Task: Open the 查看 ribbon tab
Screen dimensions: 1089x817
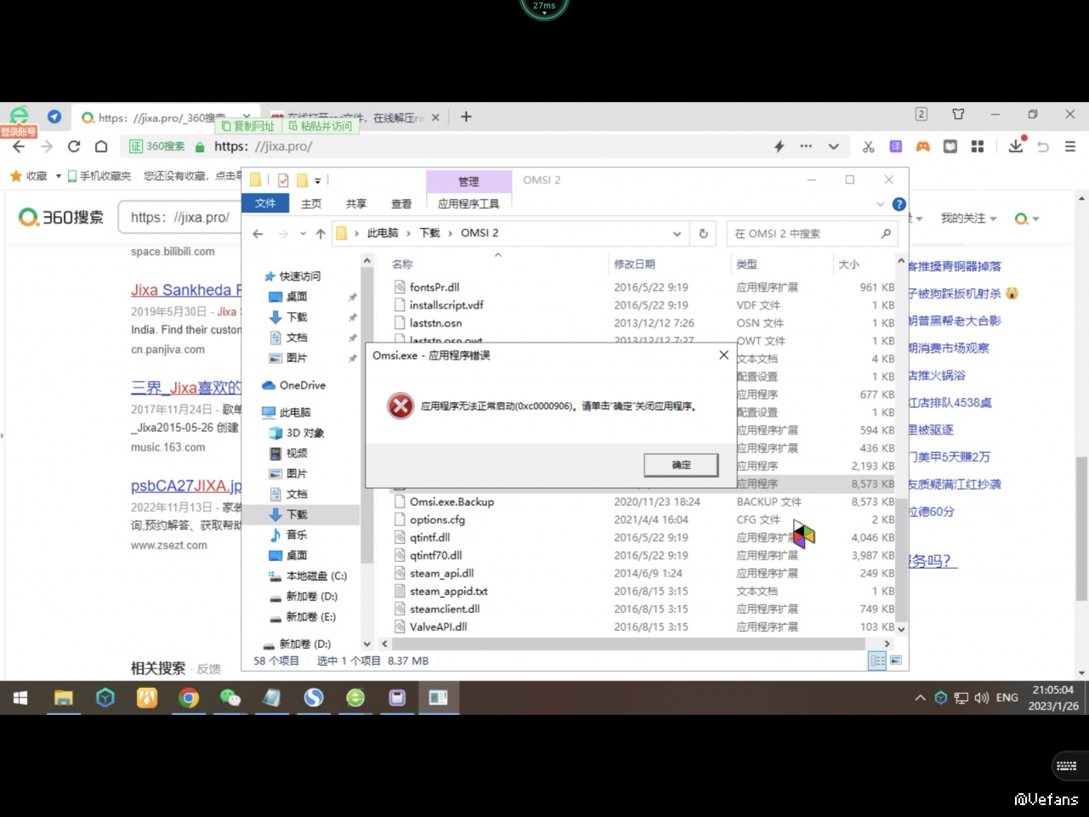Action: (x=401, y=204)
